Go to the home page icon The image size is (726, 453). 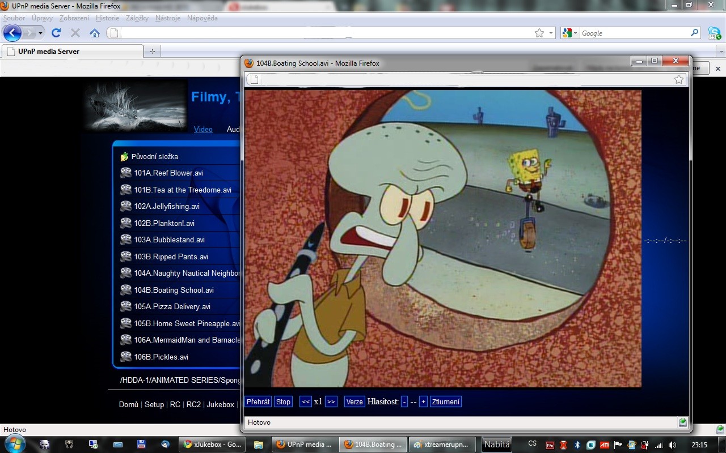95,33
